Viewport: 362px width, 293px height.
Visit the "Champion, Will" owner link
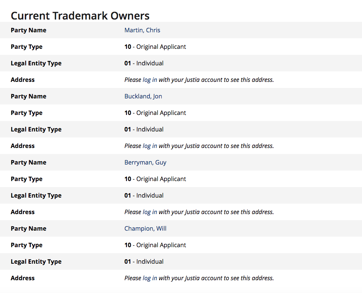click(x=145, y=228)
